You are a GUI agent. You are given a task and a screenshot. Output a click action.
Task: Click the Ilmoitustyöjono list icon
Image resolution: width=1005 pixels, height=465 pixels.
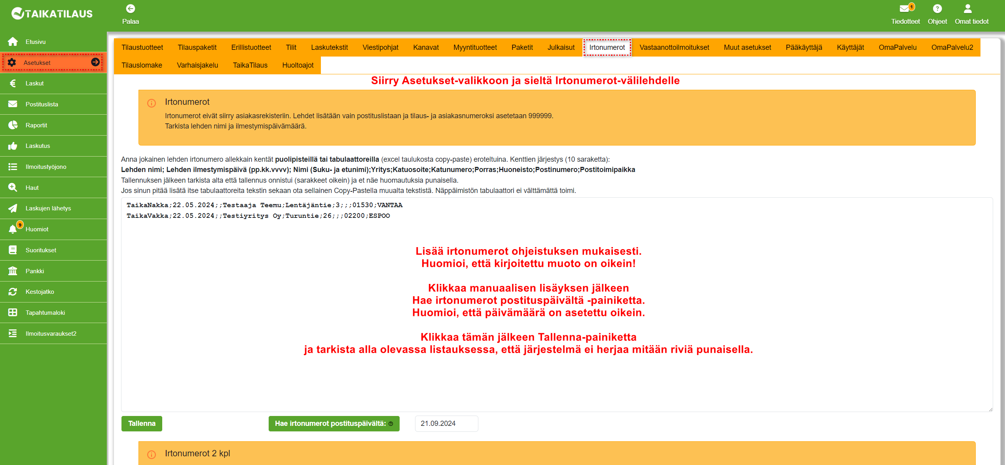coord(13,166)
